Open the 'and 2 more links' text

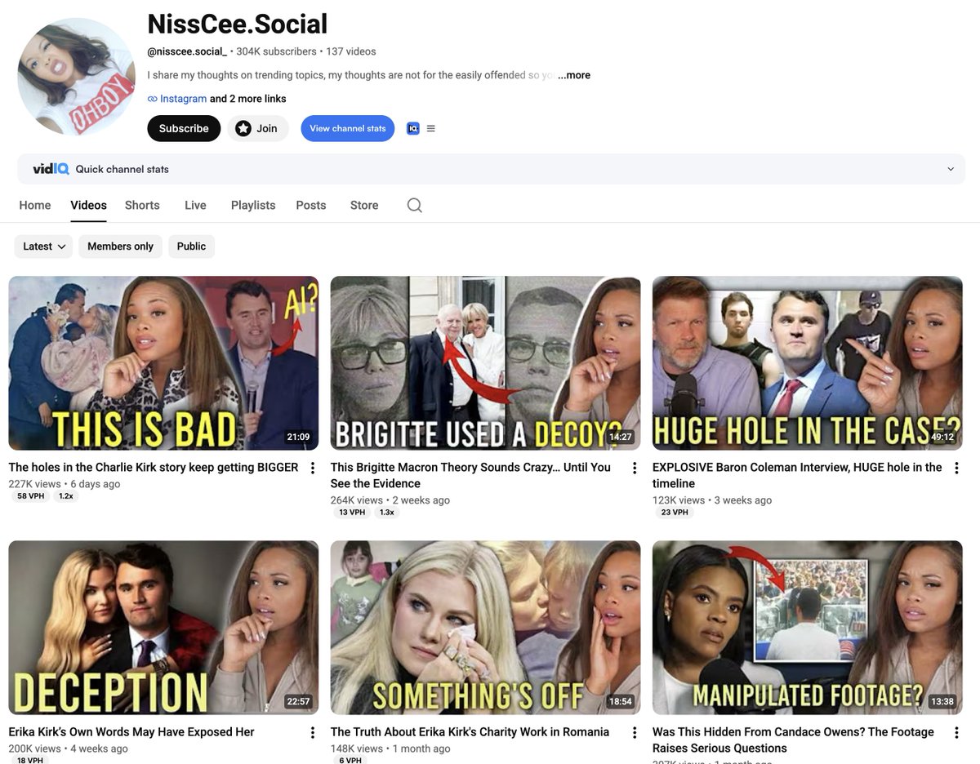(248, 99)
